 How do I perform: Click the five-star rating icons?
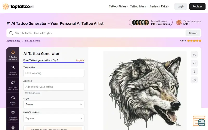point(194,41)
